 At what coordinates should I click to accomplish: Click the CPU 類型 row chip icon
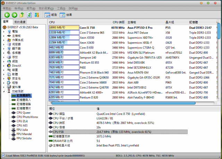pyautogui.click(x=50, y=114)
